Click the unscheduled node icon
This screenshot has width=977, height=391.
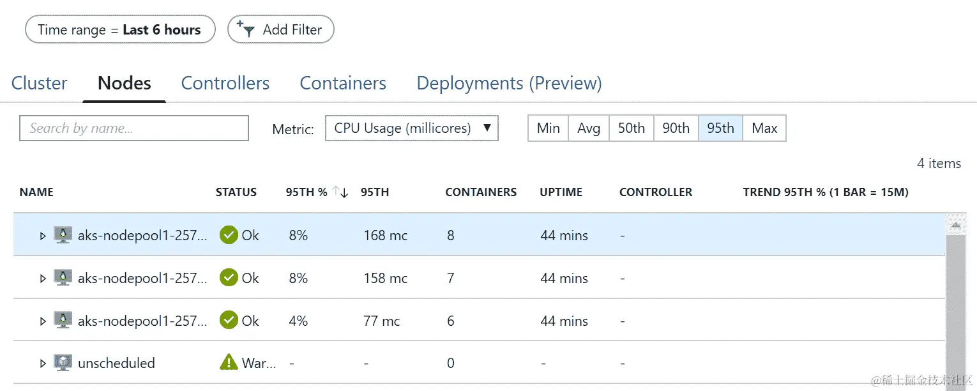click(63, 363)
